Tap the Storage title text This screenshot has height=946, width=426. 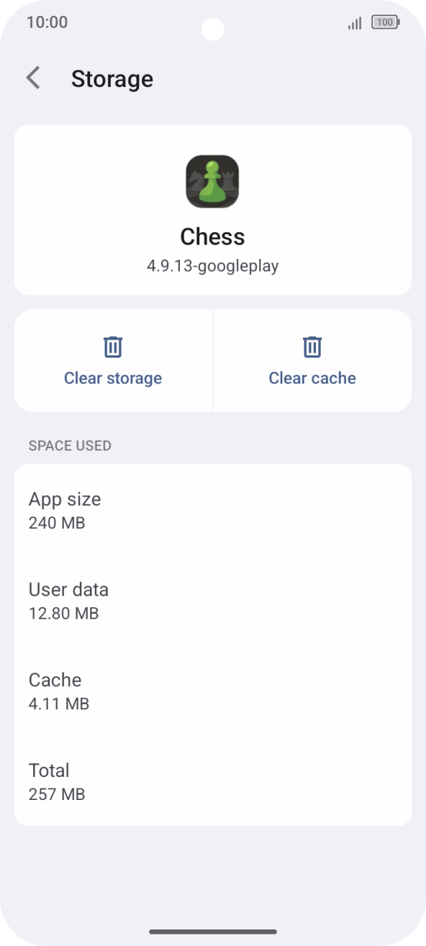point(112,78)
